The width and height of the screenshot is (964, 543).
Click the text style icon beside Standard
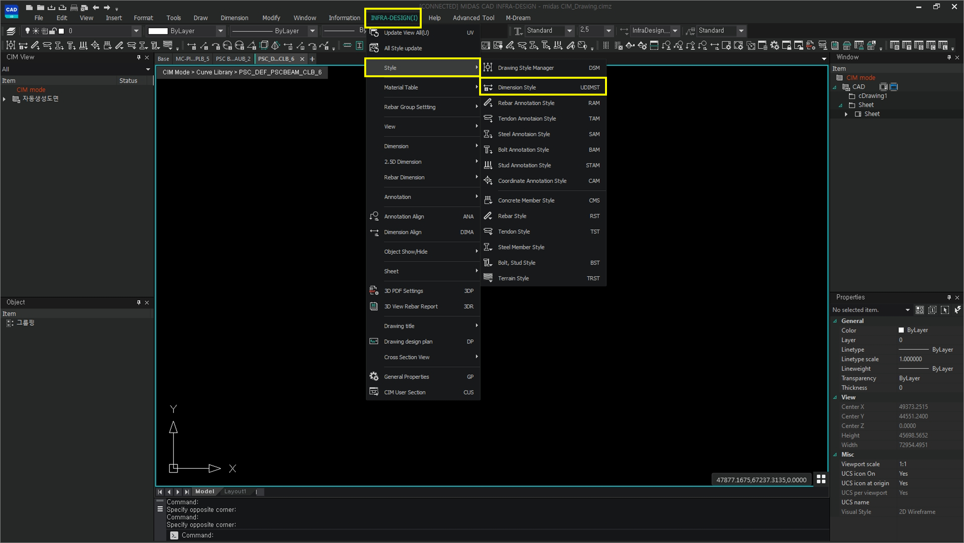518,31
